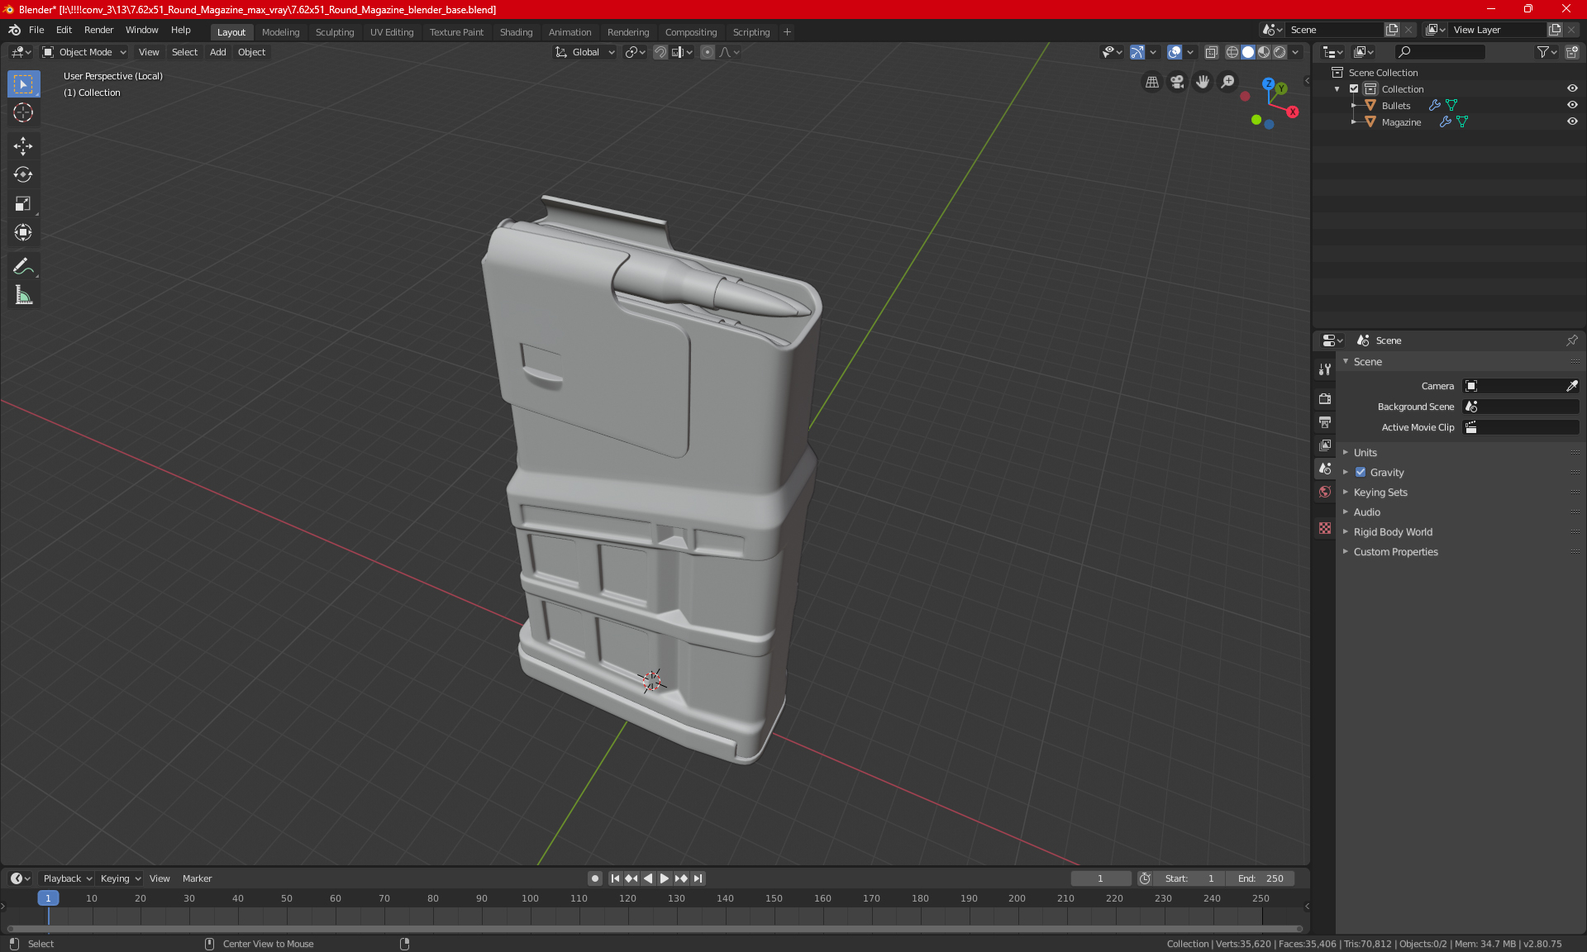Activate the 3D Cursor tool
The image size is (1587, 952).
23,113
